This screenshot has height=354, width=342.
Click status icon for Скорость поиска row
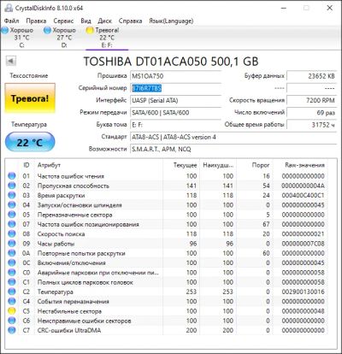[12, 234]
